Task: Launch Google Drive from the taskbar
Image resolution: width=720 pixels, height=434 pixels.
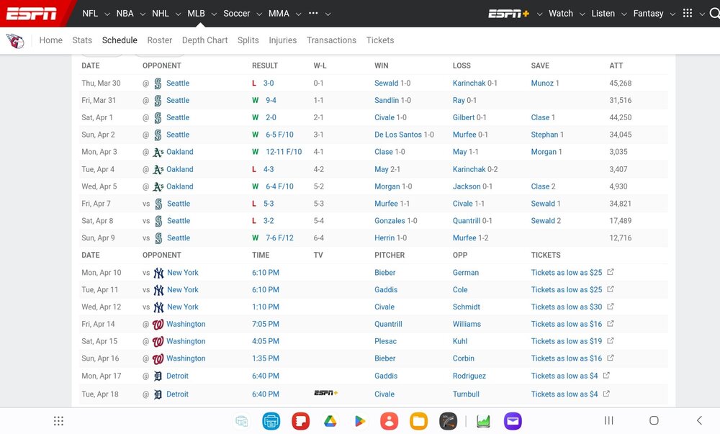Action: (x=330, y=421)
